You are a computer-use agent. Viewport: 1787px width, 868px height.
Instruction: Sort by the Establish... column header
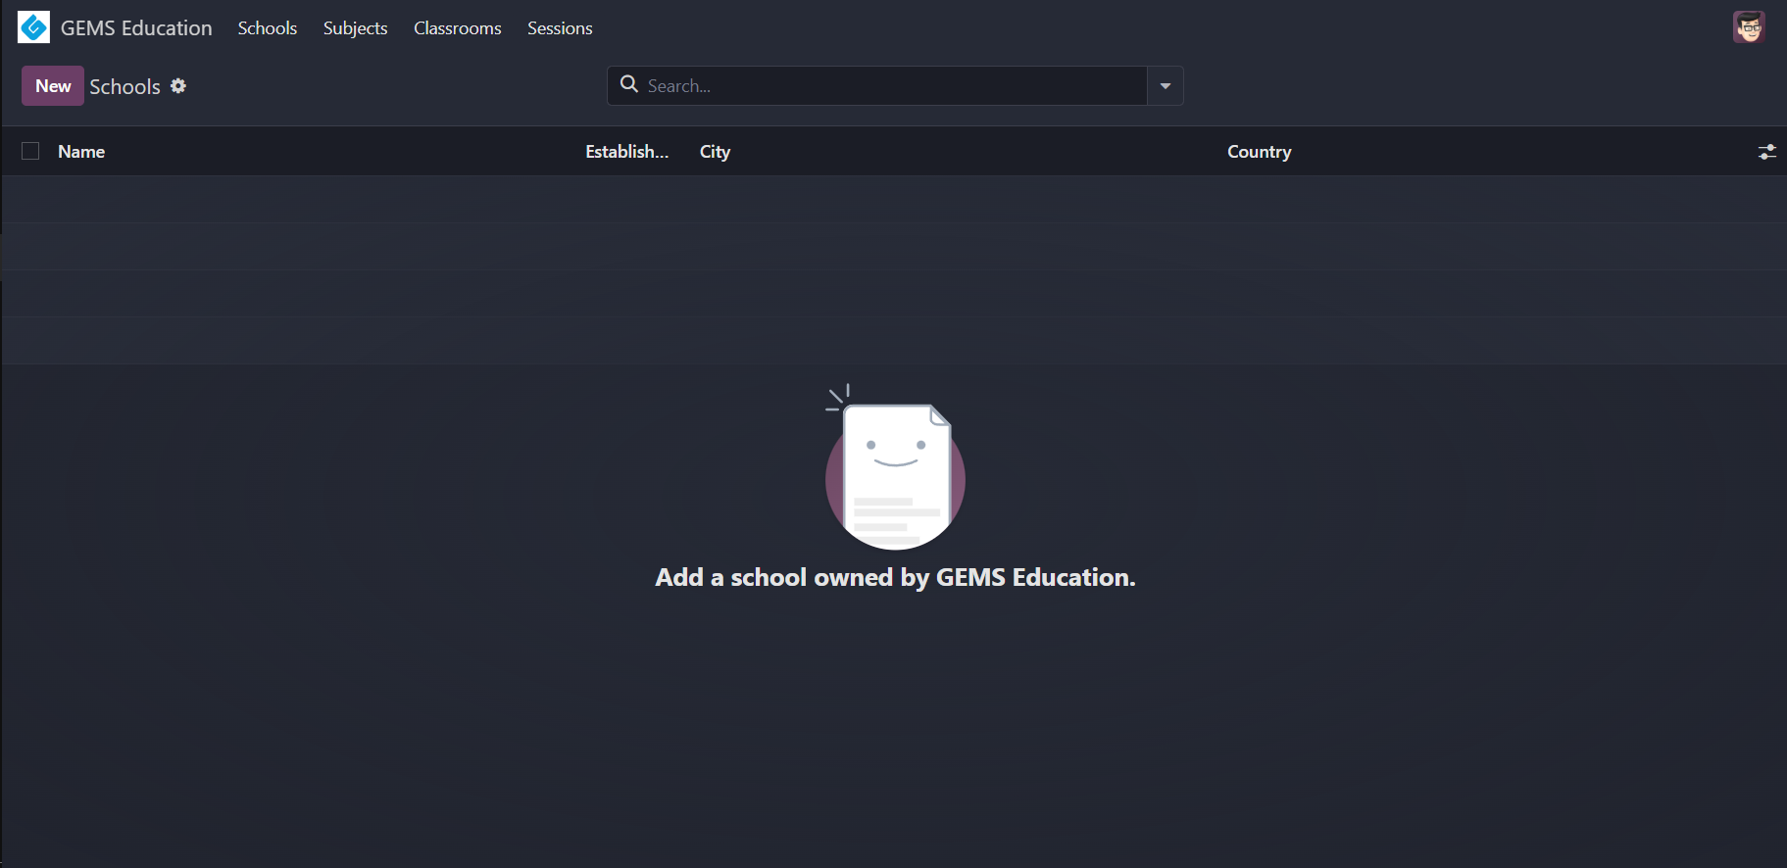(627, 152)
